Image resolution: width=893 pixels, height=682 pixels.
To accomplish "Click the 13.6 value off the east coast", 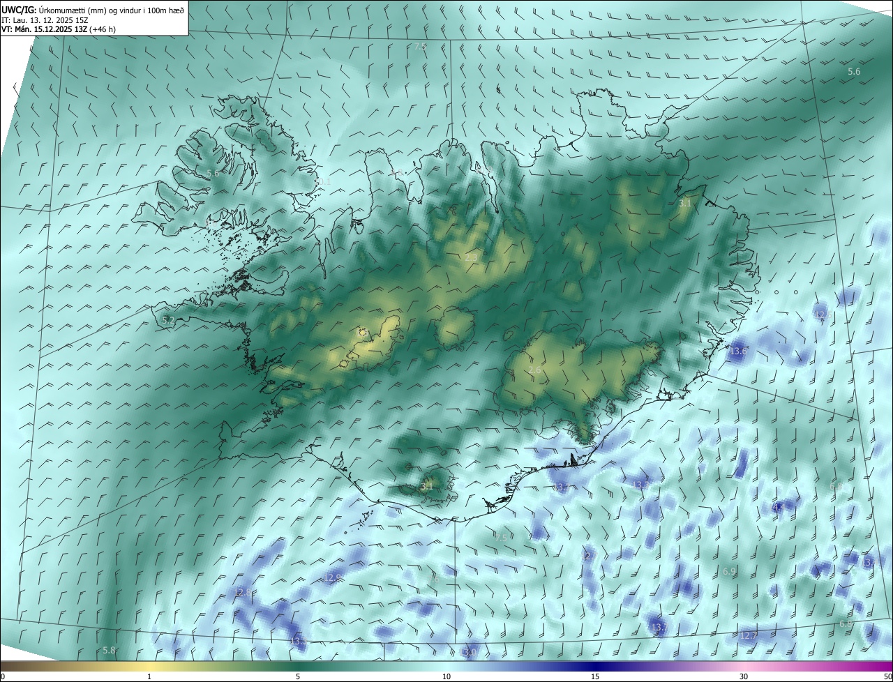I will 737,351.
